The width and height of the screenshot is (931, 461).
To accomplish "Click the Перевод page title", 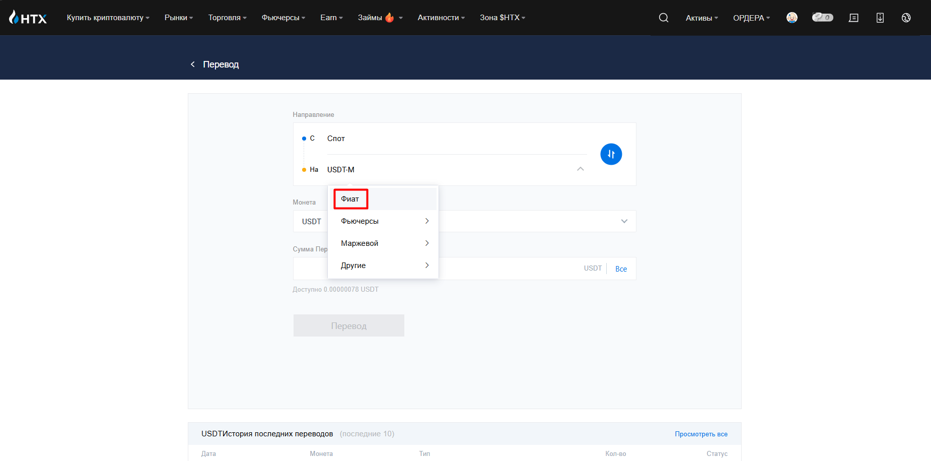I will pos(221,64).
